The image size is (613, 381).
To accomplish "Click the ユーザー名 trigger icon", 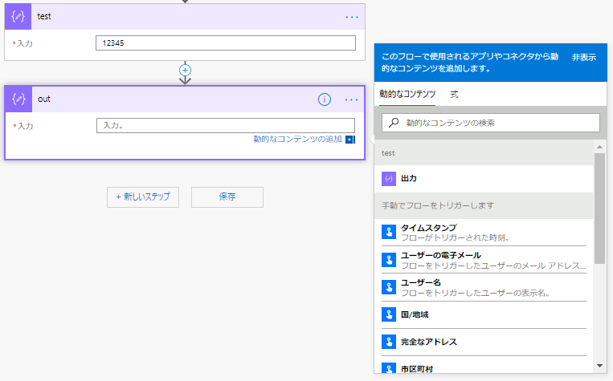I will click(389, 287).
